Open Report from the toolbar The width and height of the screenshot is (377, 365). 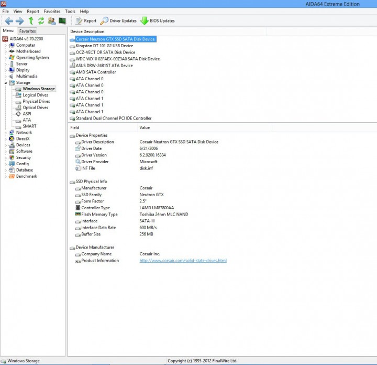pyautogui.click(x=86, y=21)
